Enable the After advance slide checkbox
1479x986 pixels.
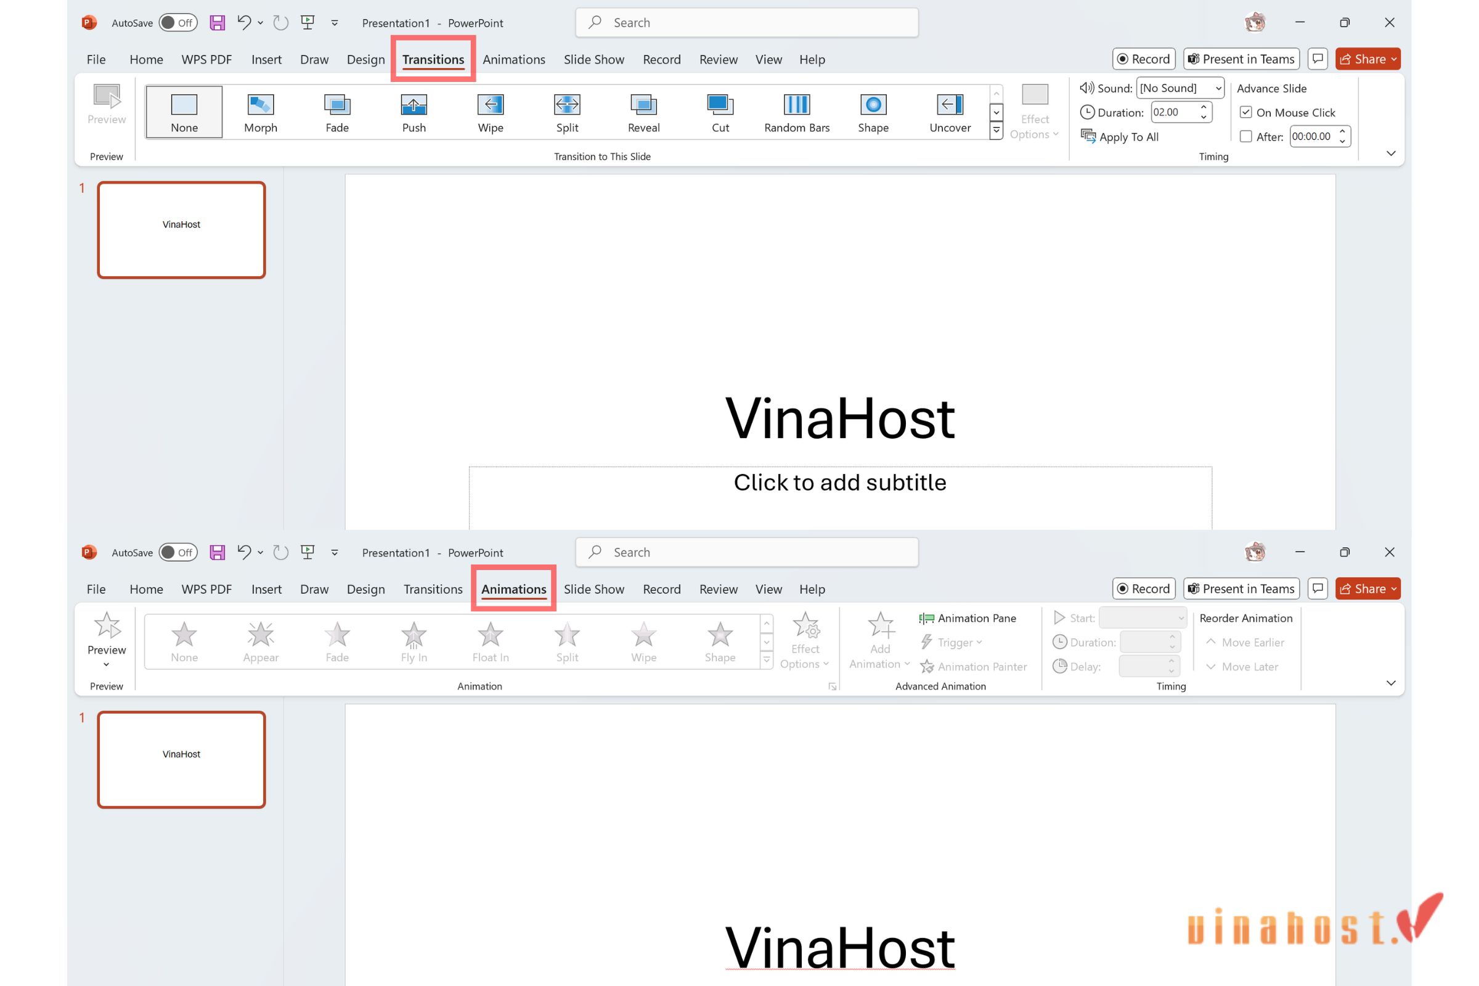(x=1245, y=136)
